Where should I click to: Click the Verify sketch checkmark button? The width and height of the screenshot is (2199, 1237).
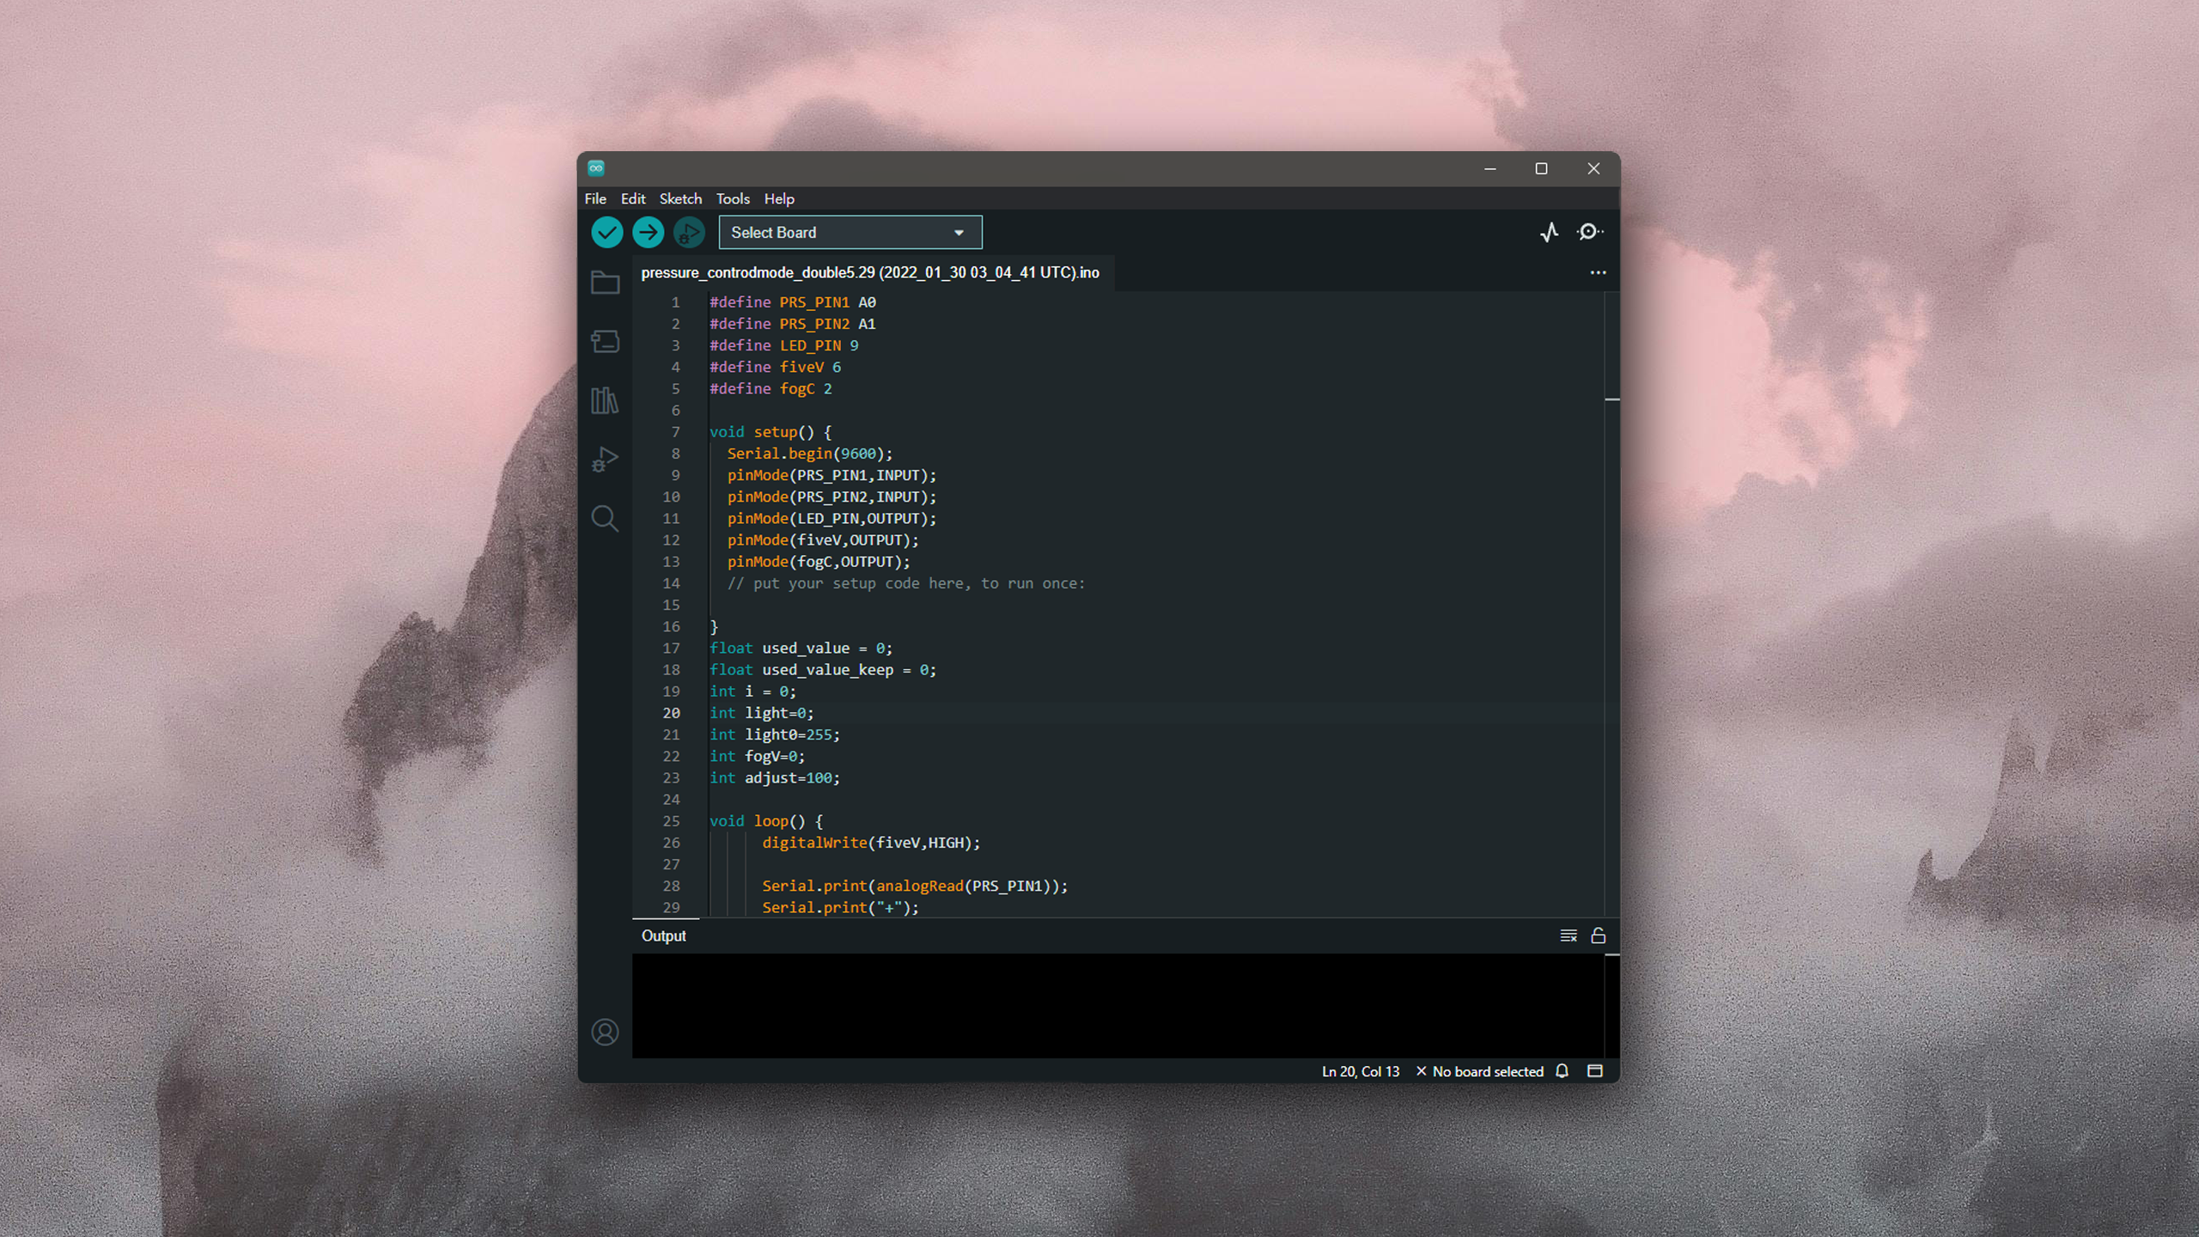[x=606, y=232]
